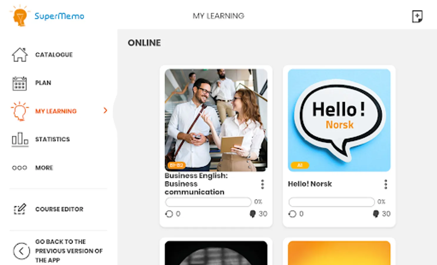Expand the My Learning chevron arrow
437x265 pixels.
point(105,111)
